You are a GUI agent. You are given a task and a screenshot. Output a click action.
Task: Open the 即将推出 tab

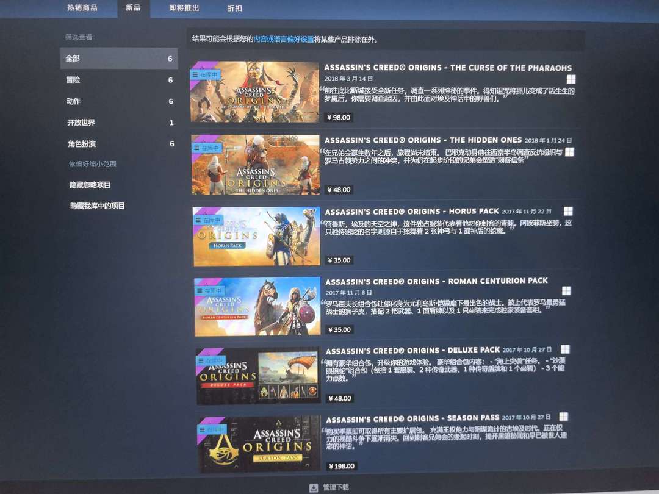pyautogui.click(x=184, y=8)
